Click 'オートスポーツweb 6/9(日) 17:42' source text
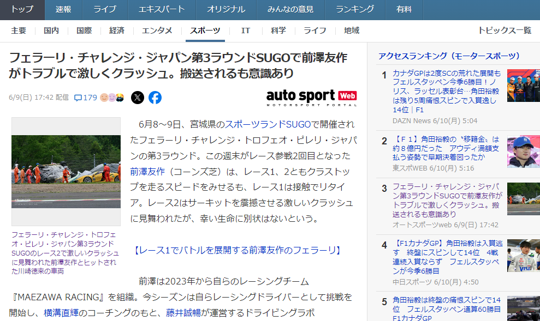The image size is (540, 321). [446, 225]
